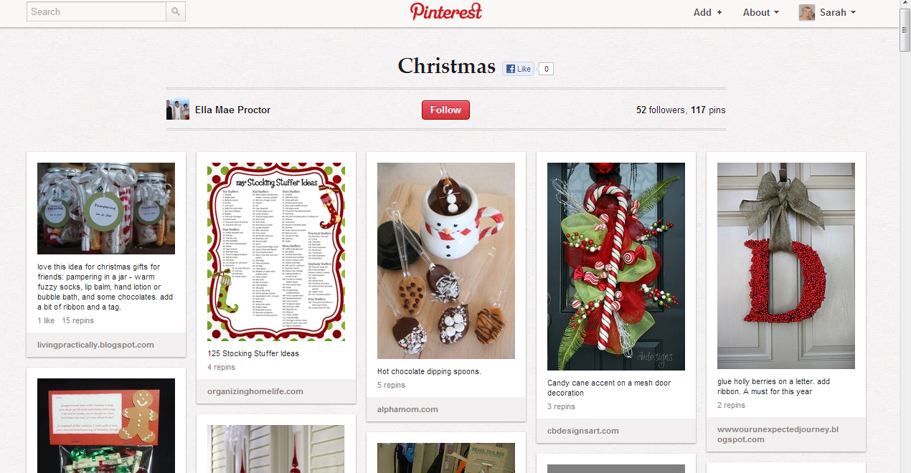
Task: Visit the alphamom.com source link
Action: click(407, 409)
